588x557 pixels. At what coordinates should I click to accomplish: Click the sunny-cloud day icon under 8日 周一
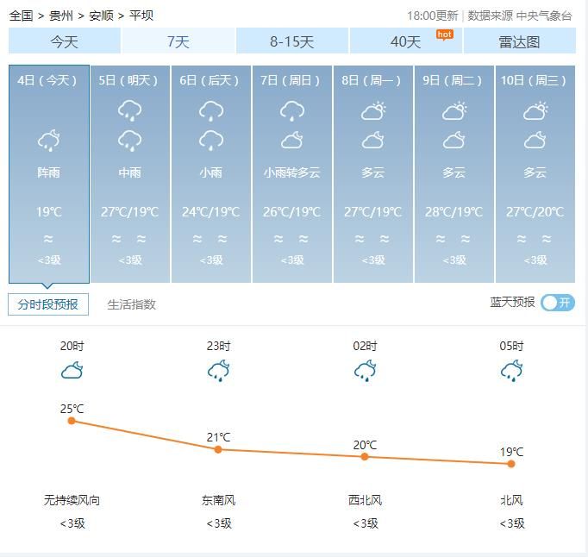[373, 110]
